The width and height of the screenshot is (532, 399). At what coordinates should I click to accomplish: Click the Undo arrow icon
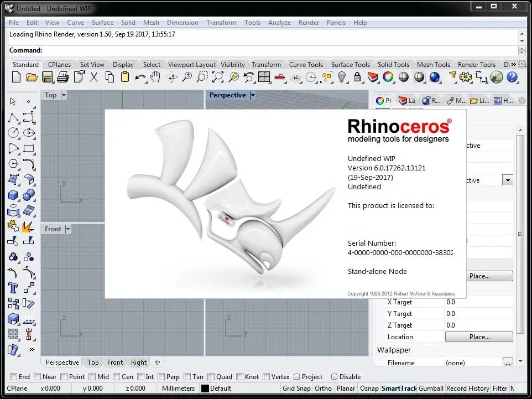[140, 77]
